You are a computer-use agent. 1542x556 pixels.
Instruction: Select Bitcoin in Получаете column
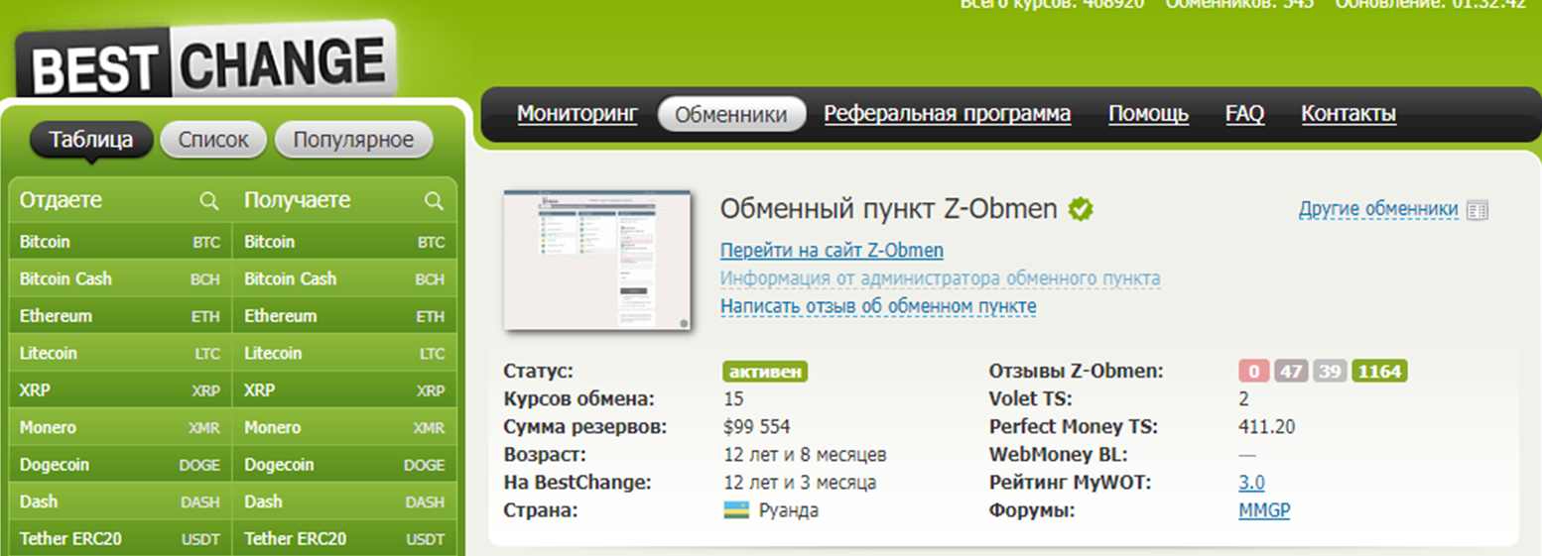click(344, 242)
